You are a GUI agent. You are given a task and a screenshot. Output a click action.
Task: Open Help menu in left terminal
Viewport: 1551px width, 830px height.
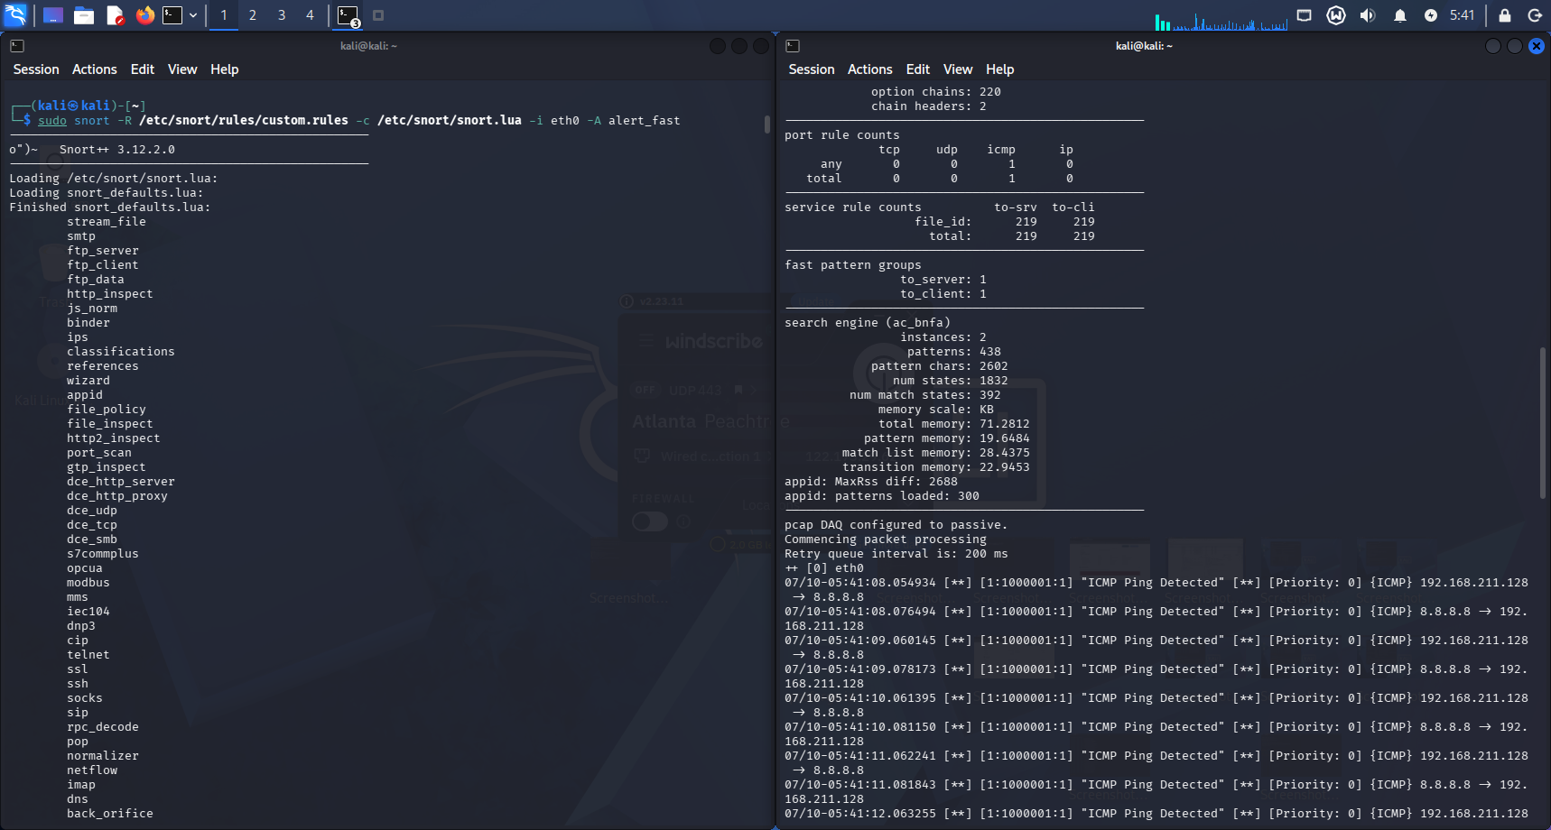click(225, 69)
